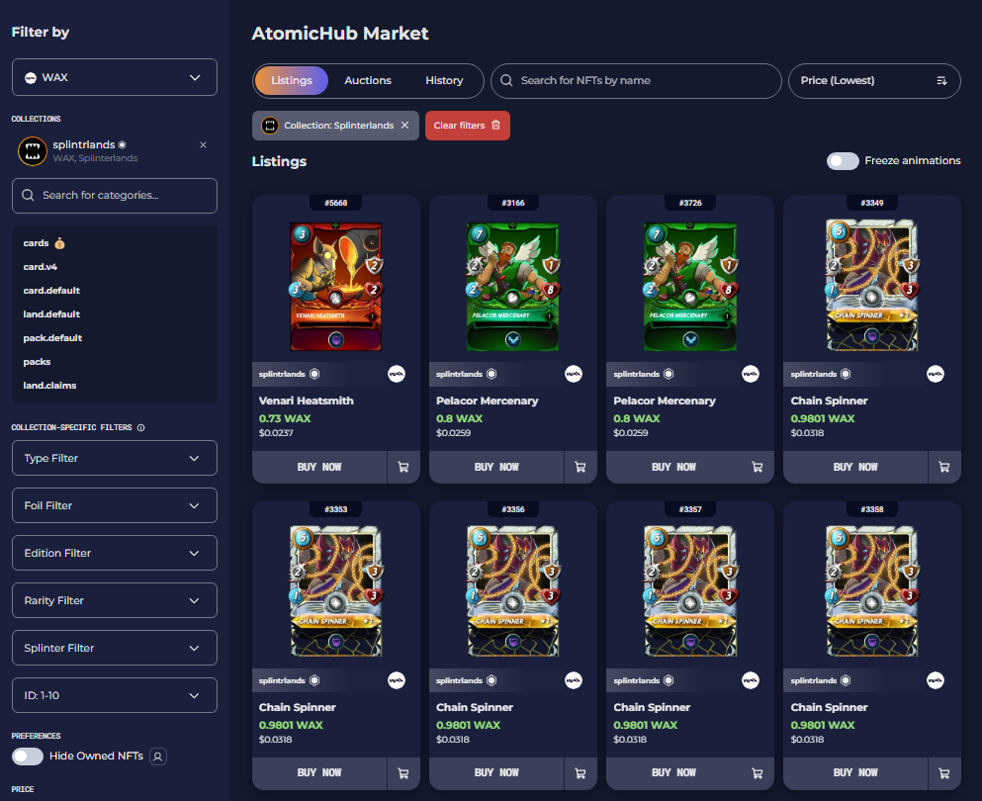
Task: Open the Pelacor Mercenary #3726 title link
Action: coord(665,400)
